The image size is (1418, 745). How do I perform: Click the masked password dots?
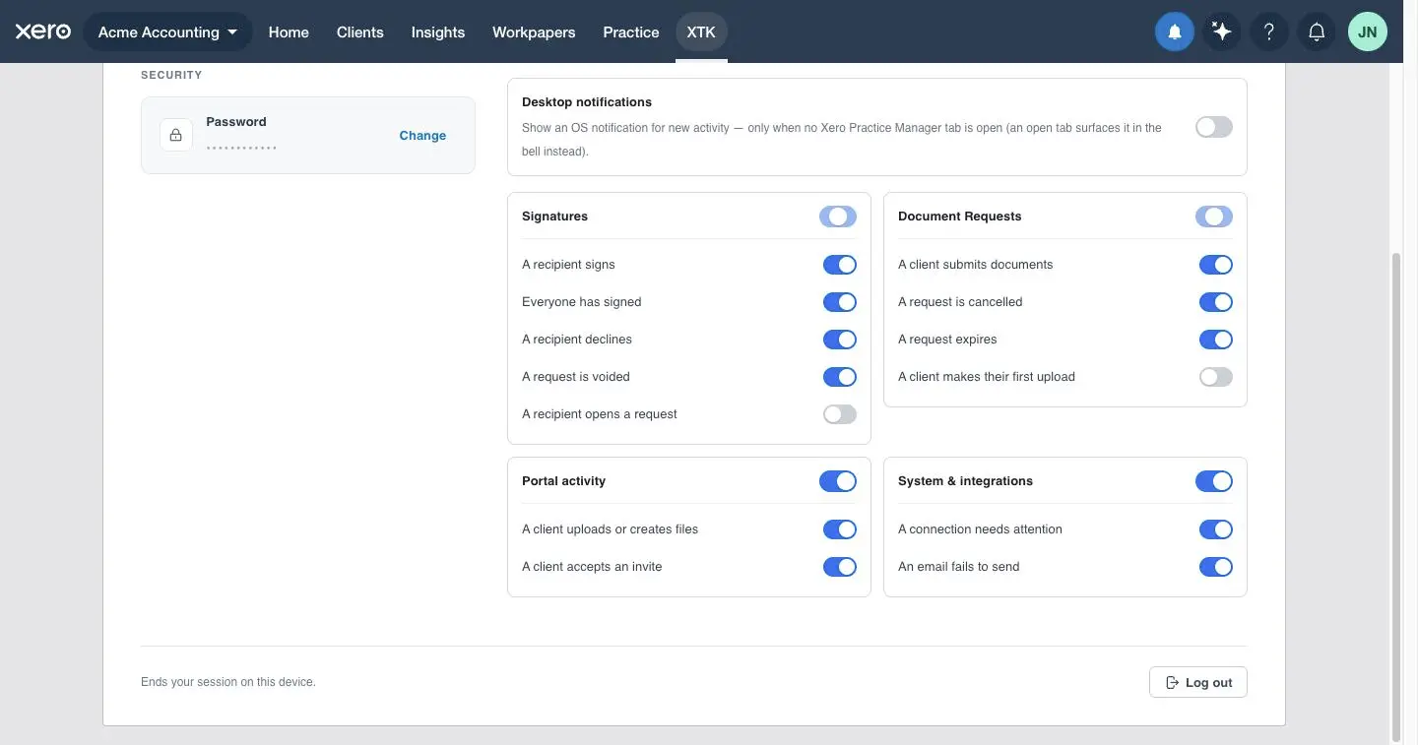click(241, 148)
